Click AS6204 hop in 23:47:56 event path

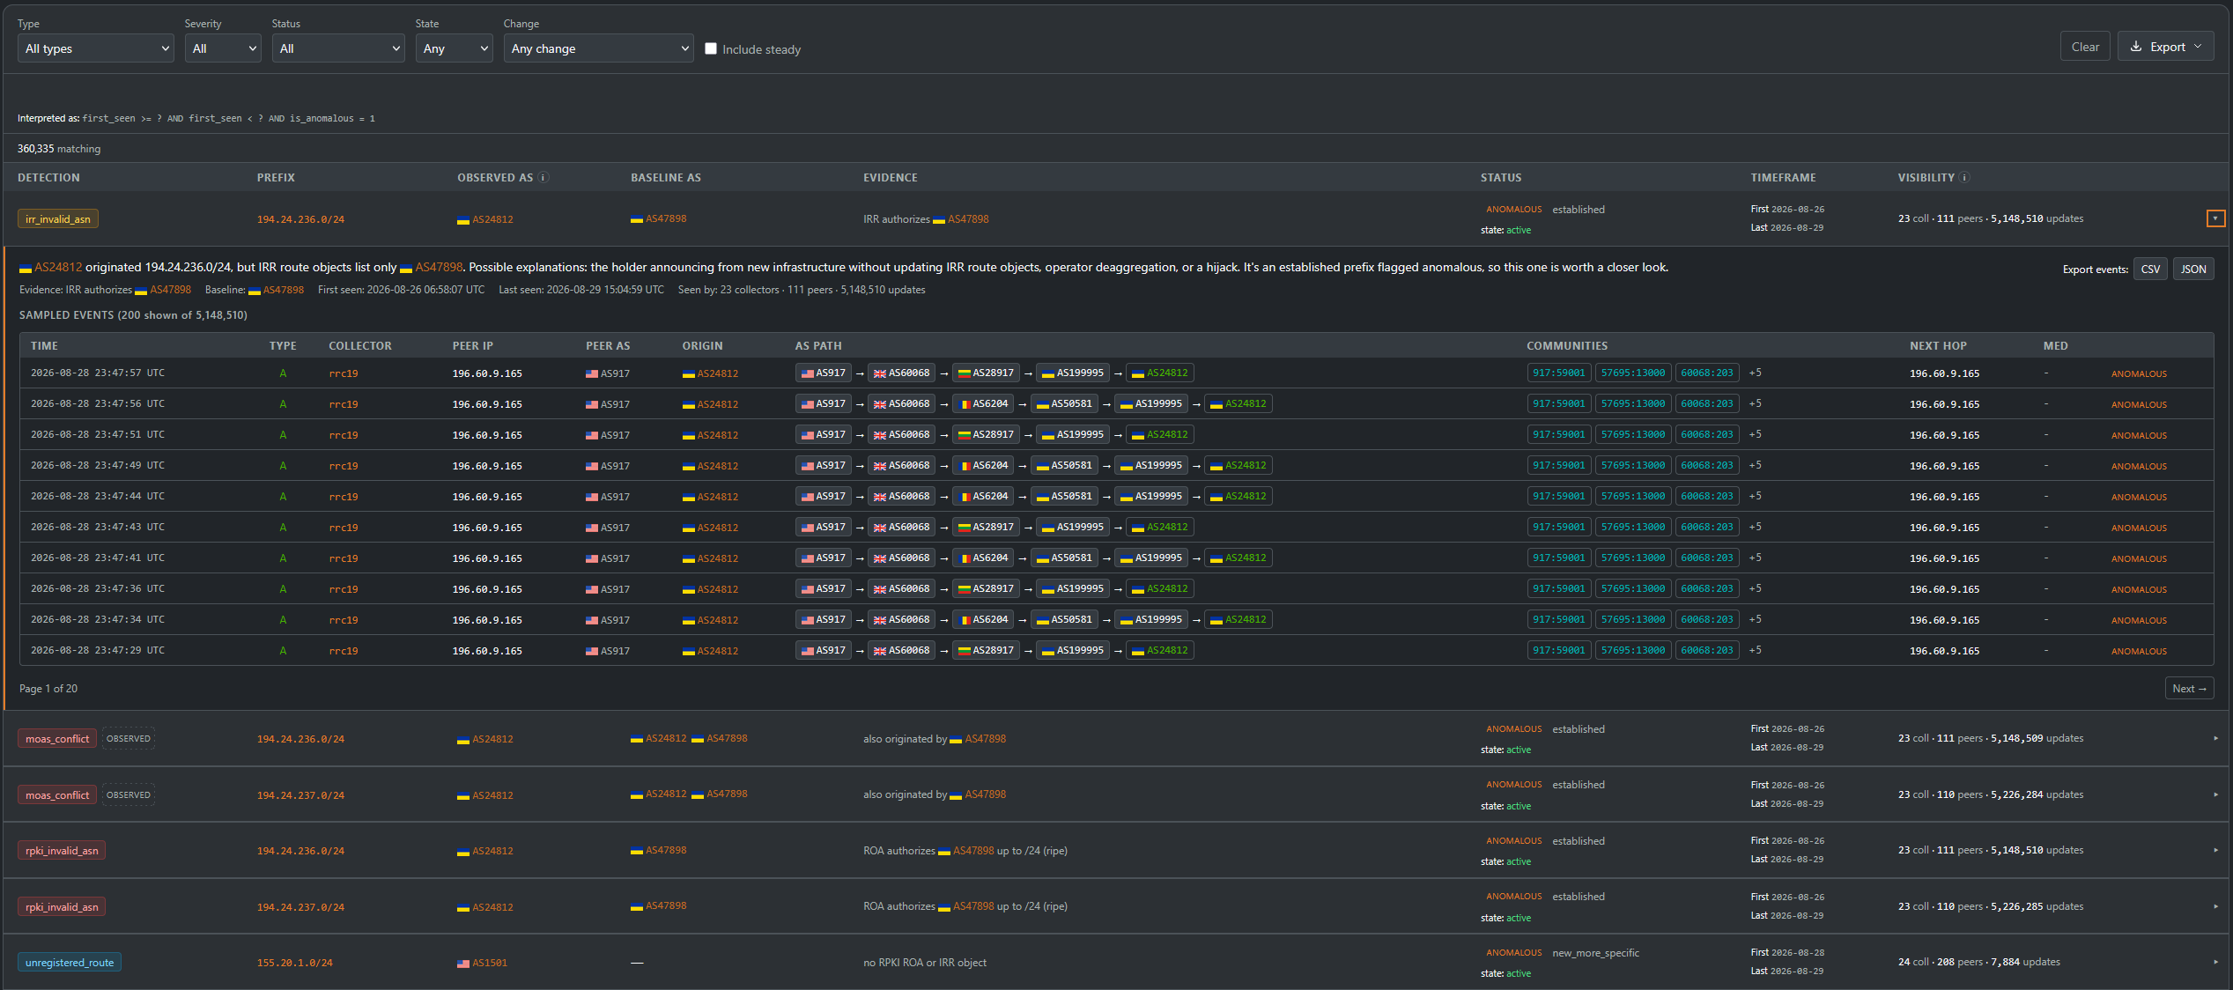(983, 403)
